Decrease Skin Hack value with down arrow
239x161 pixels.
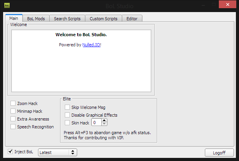(104, 124)
